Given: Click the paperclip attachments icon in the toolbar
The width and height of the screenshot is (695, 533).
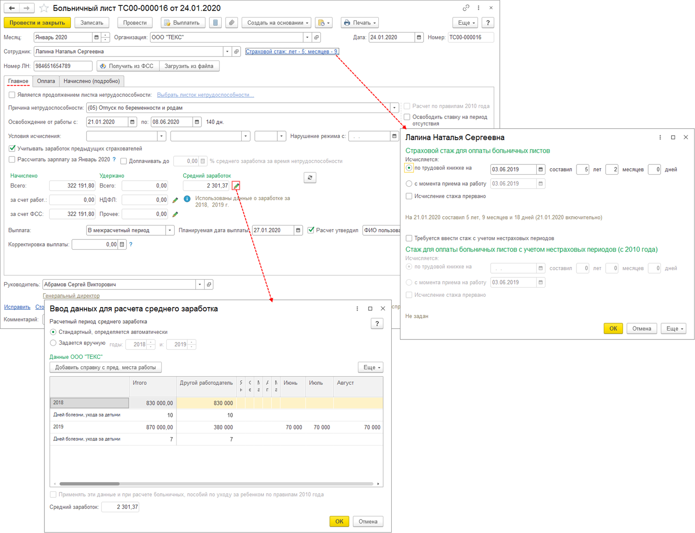Looking at the screenshot, I should (x=232, y=23).
